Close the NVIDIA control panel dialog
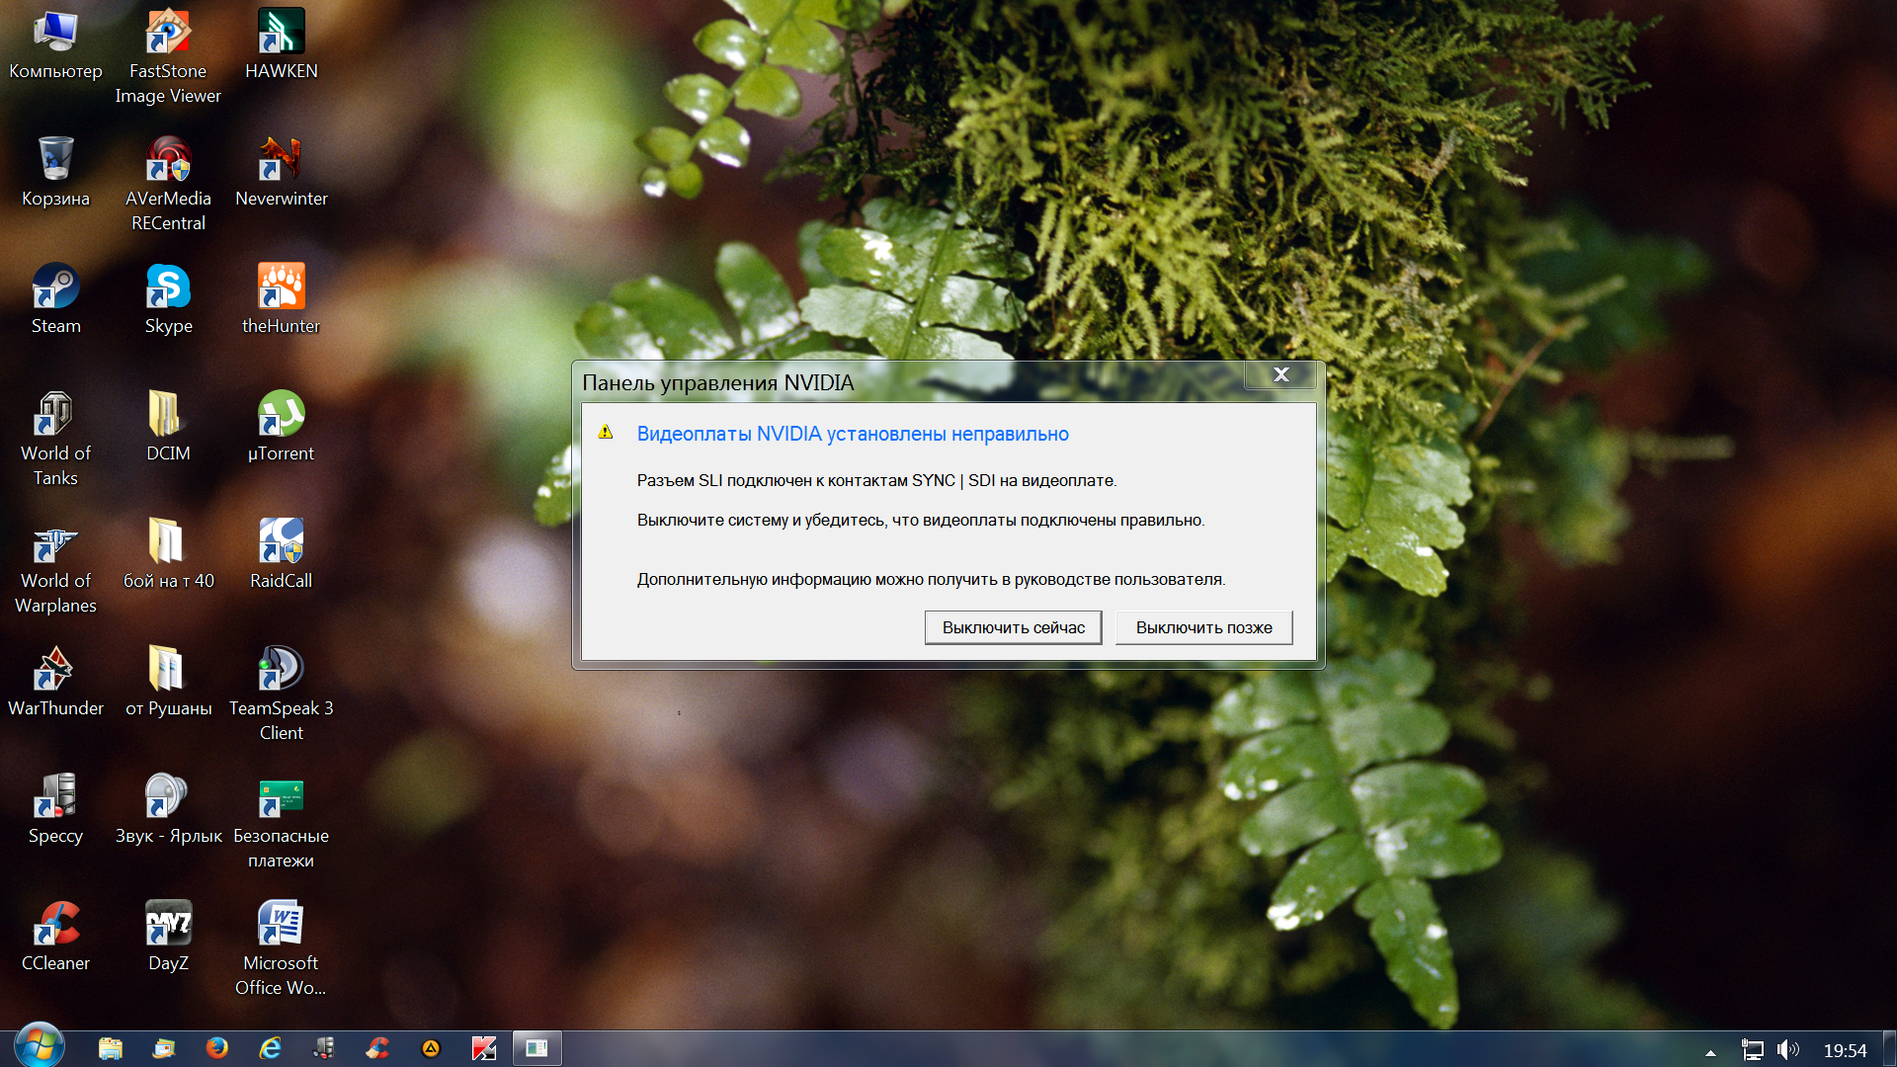The image size is (1897, 1067). coord(1280,374)
